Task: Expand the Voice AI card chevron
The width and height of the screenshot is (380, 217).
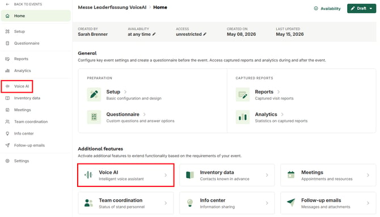Action: click(x=166, y=176)
